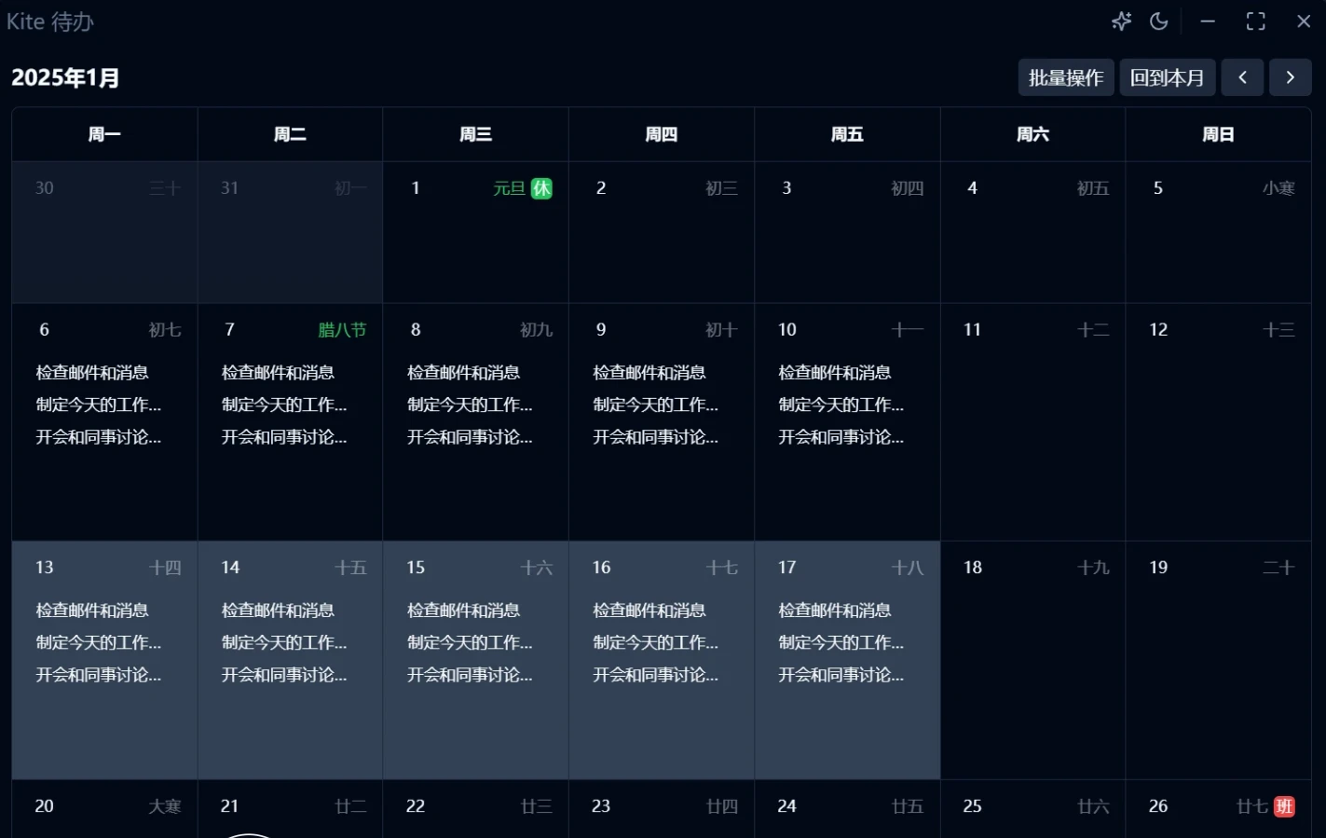Toggle dark mode with the moon icon

1159,21
